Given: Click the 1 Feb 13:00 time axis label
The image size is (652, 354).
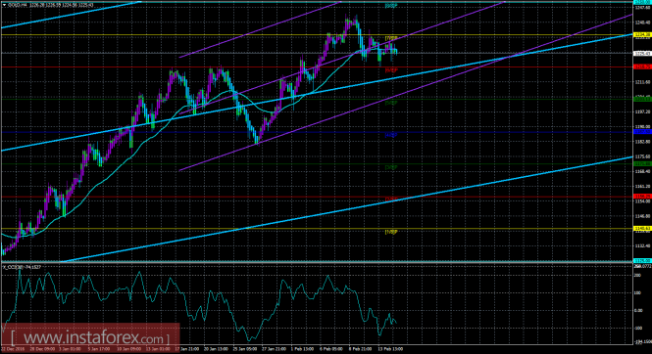Looking at the screenshot, I should pos(302,349).
